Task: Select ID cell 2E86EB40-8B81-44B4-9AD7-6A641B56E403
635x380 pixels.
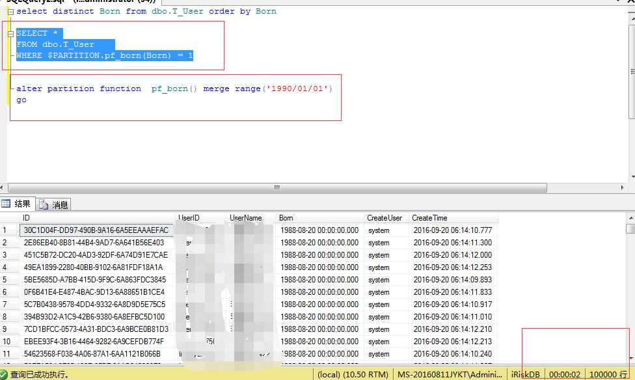Action: click(x=96, y=243)
